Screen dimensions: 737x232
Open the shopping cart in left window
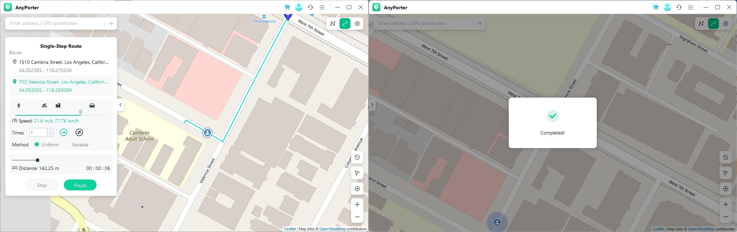click(x=287, y=7)
